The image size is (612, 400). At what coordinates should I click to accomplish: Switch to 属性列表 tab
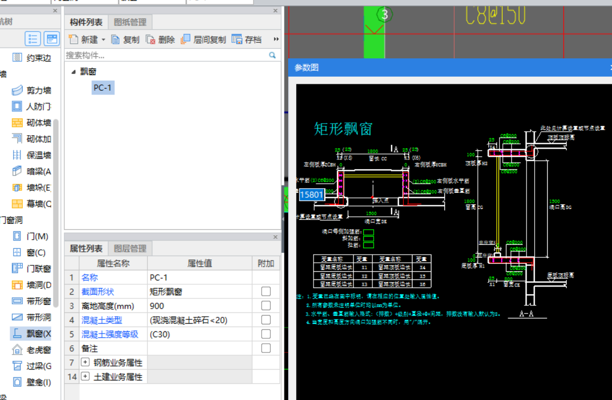pos(87,249)
